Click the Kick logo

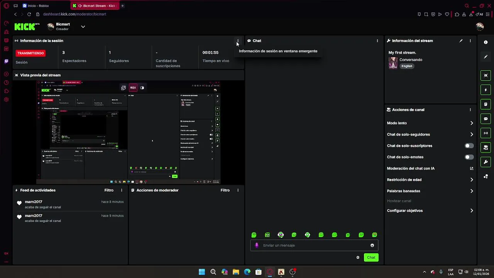(27, 26)
